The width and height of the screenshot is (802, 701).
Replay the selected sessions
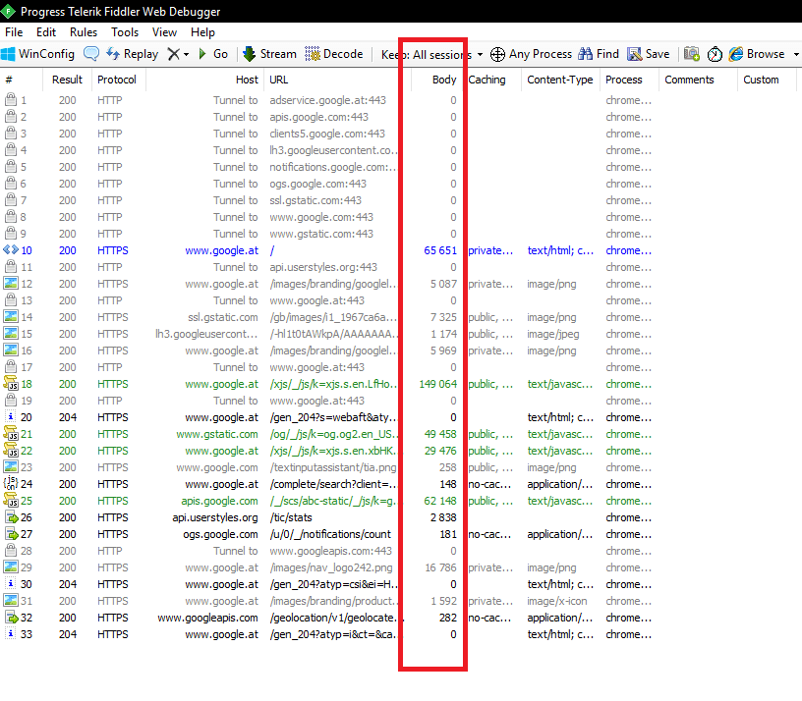click(132, 54)
